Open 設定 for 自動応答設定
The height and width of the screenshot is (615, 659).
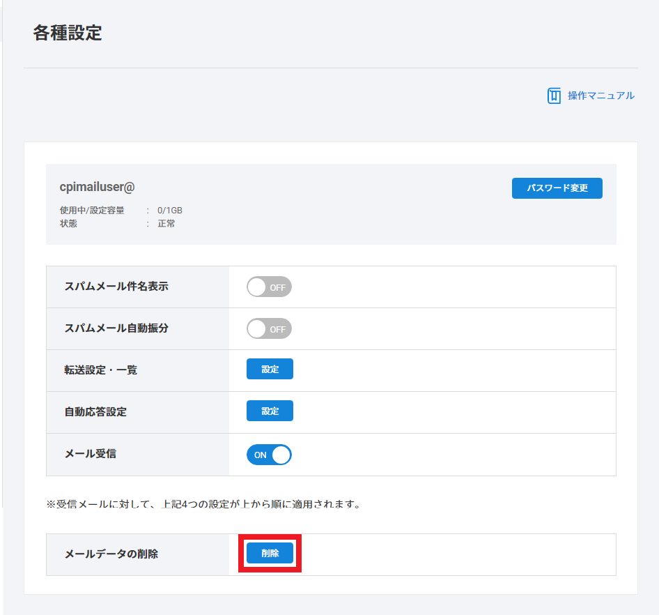click(270, 411)
